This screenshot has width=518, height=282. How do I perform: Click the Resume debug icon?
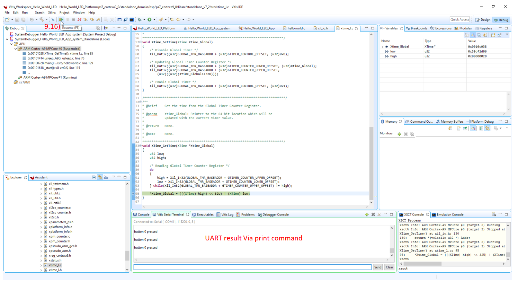(x=61, y=20)
